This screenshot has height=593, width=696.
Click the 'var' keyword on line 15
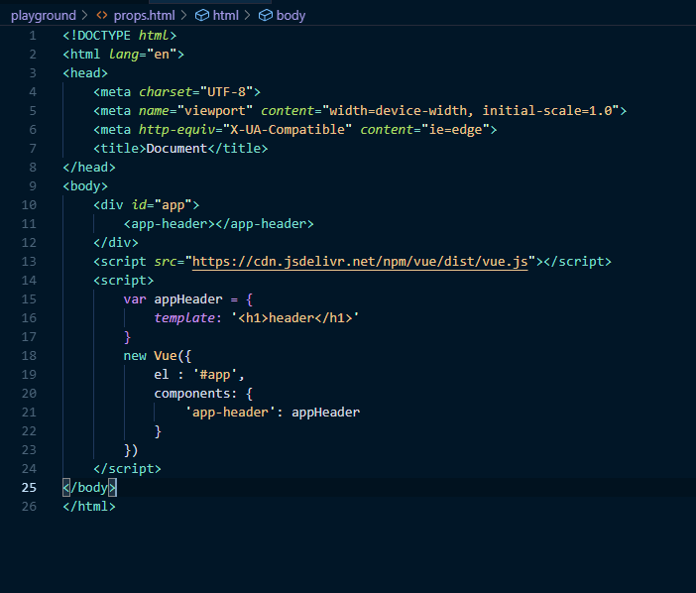(135, 299)
